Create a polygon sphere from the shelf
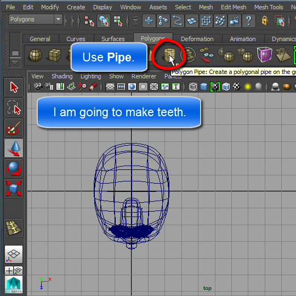 pyautogui.click(x=36, y=55)
